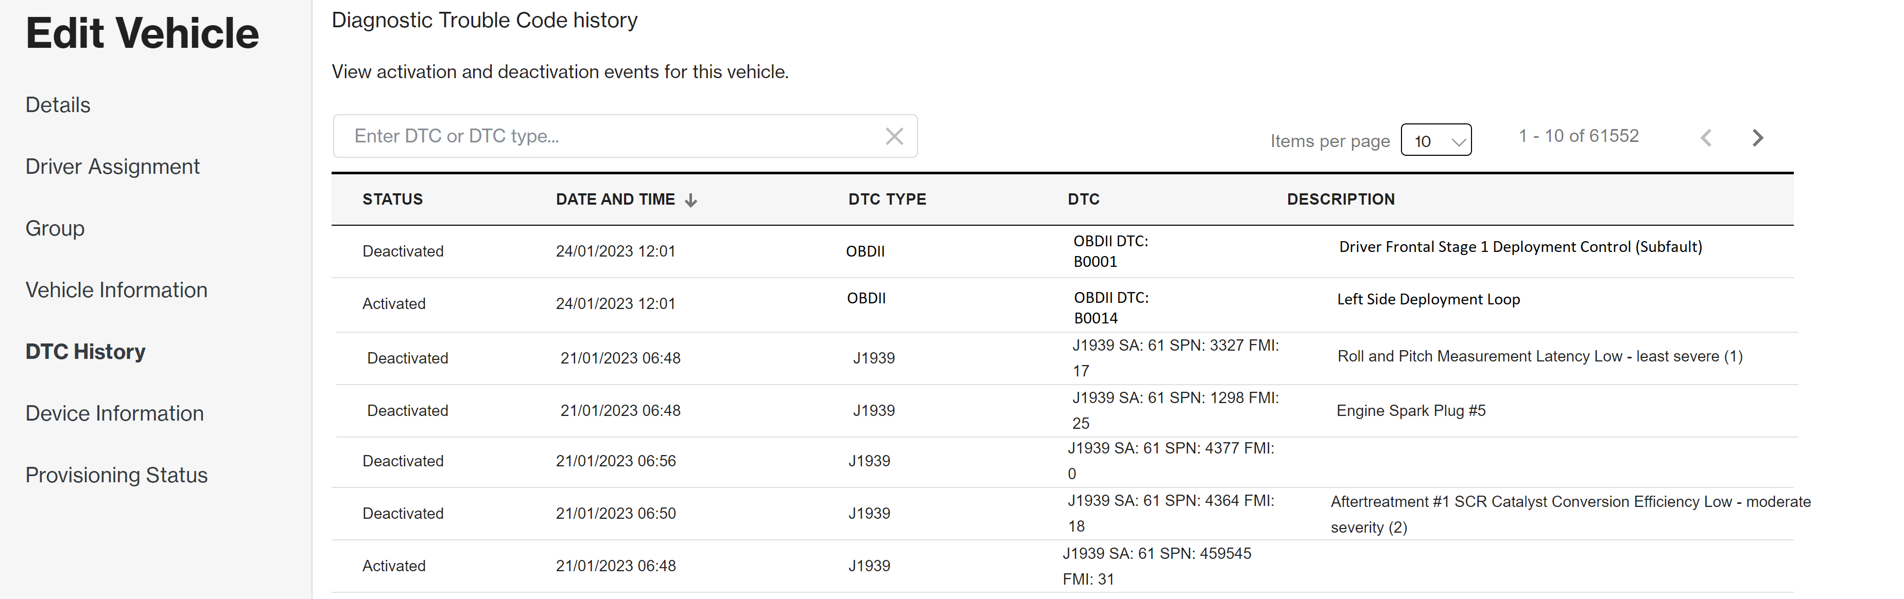
Task: Select the Left Side Deployment Loop row
Action: [x=1061, y=304]
